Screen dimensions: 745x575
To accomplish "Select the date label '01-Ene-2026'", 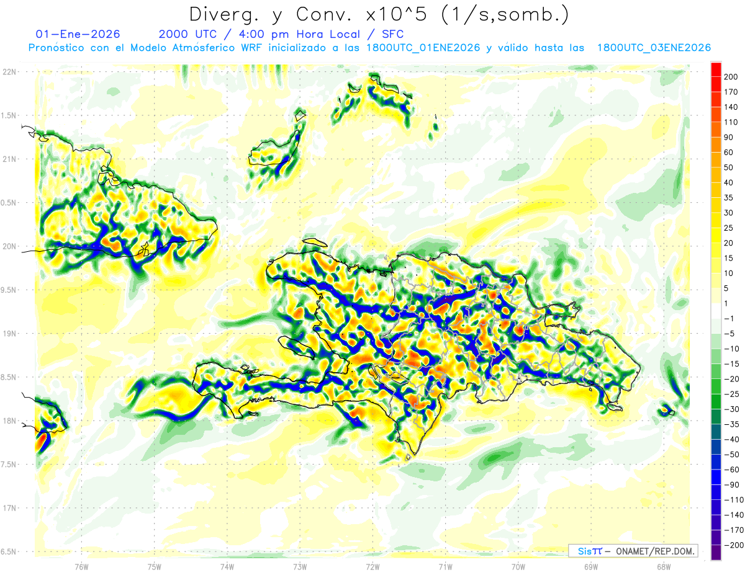I will click(78, 34).
